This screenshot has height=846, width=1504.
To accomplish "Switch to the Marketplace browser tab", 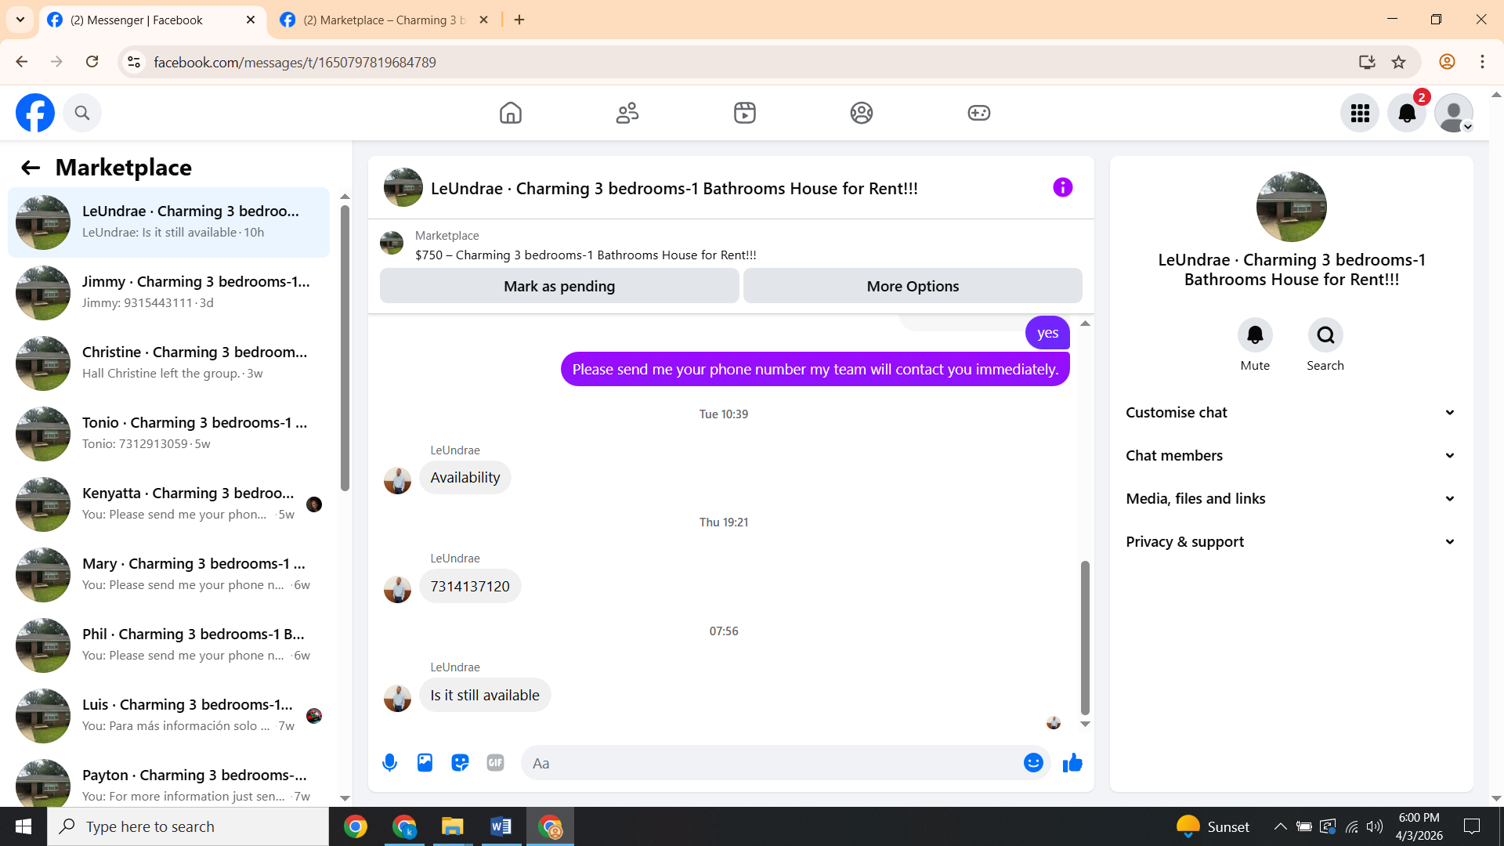I will pyautogui.click(x=384, y=20).
